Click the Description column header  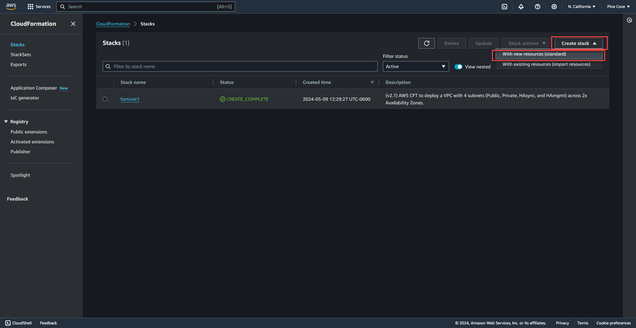398,82
